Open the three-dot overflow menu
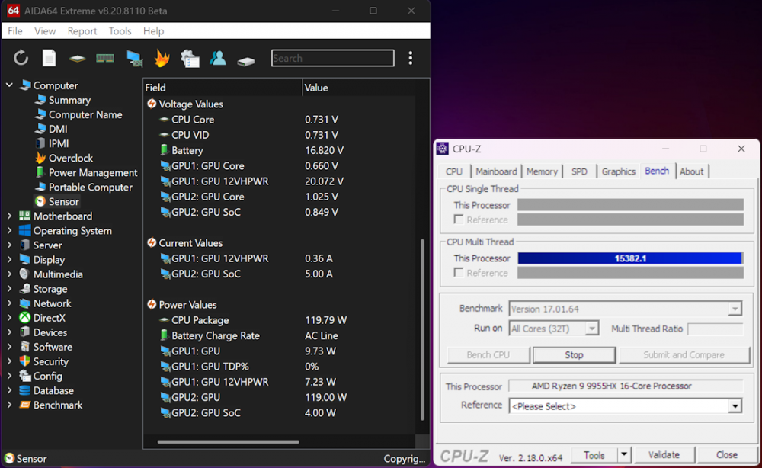The height and width of the screenshot is (468, 762). pyautogui.click(x=411, y=58)
